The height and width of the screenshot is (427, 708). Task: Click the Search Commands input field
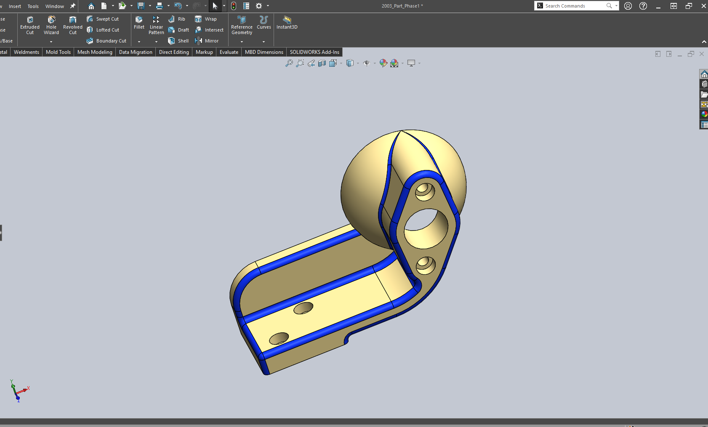tap(575, 6)
